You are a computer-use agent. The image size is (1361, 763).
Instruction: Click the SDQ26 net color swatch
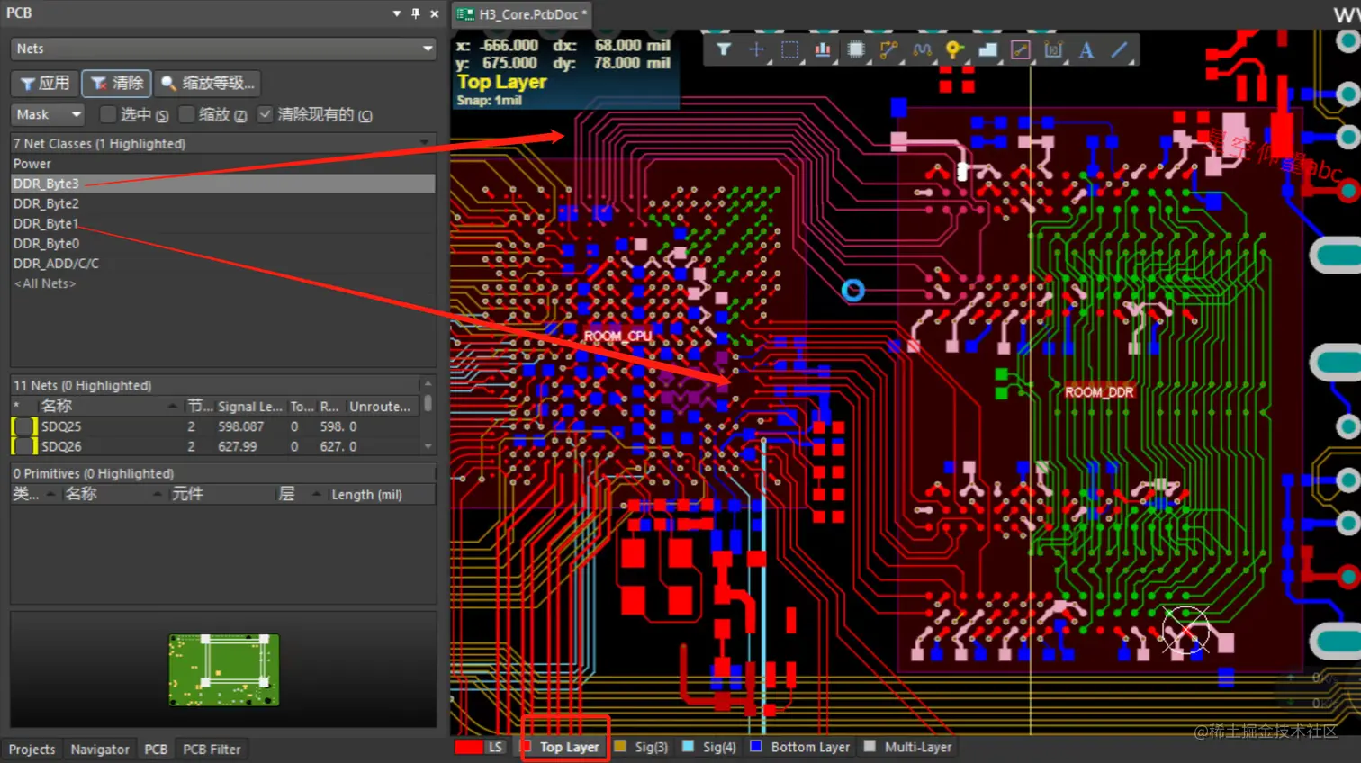(x=24, y=446)
